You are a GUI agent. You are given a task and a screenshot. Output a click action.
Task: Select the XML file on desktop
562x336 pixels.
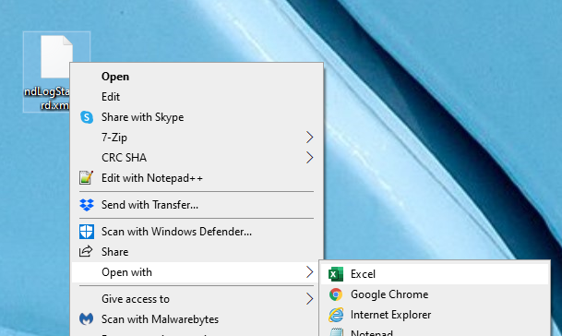point(56,72)
